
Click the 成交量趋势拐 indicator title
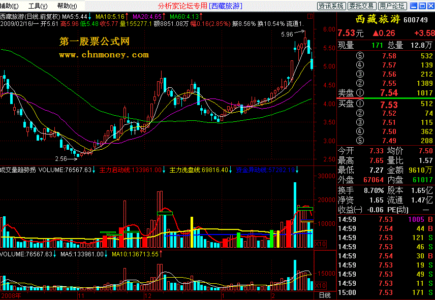18,170
